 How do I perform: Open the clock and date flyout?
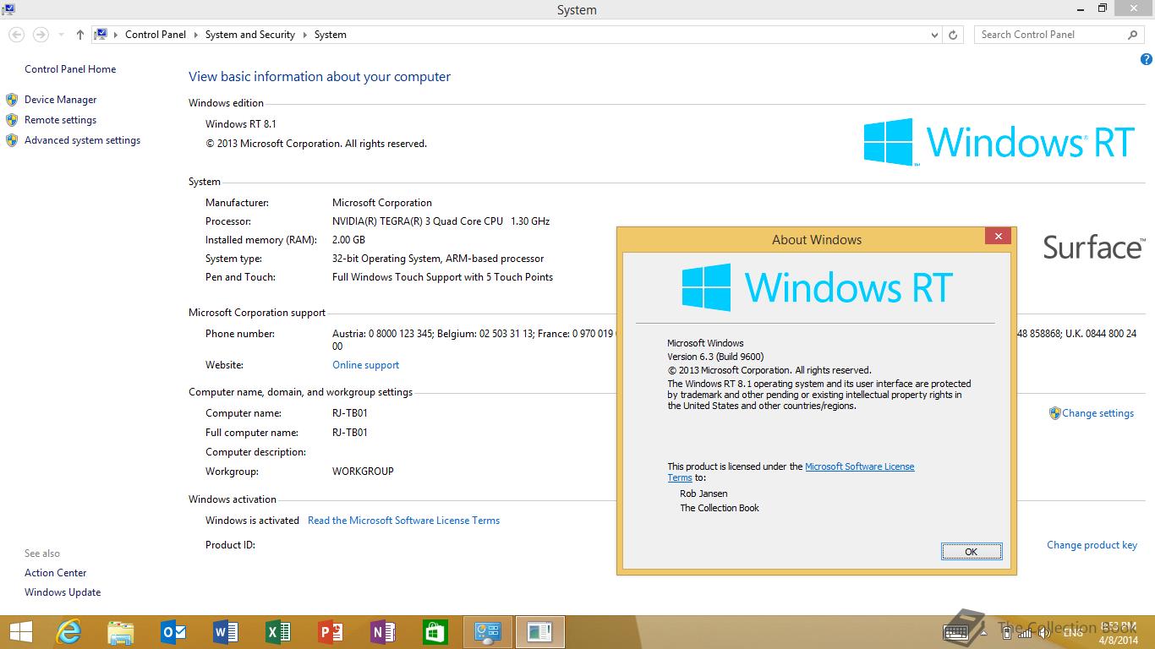click(1119, 633)
